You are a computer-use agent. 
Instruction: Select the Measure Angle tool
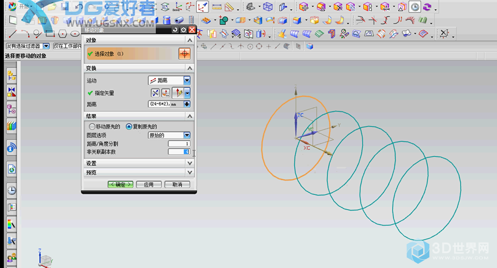coord(229,7)
